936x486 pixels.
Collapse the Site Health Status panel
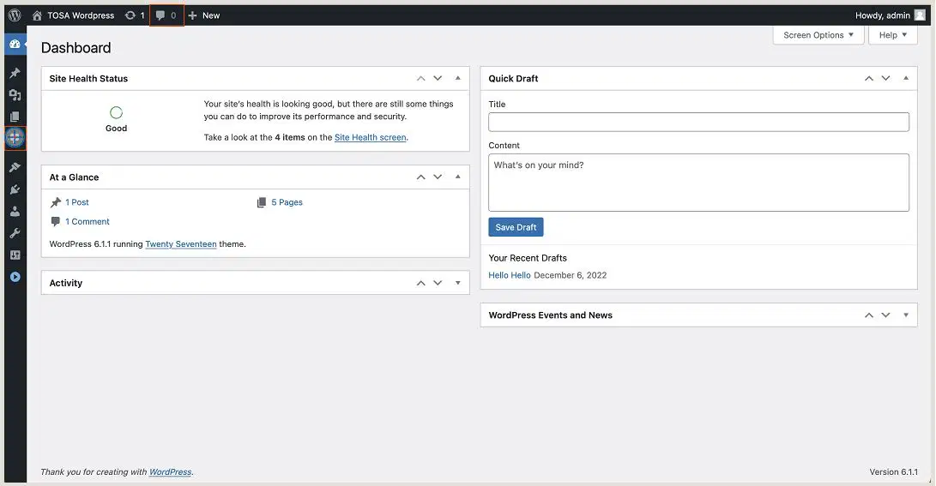pos(458,78)
